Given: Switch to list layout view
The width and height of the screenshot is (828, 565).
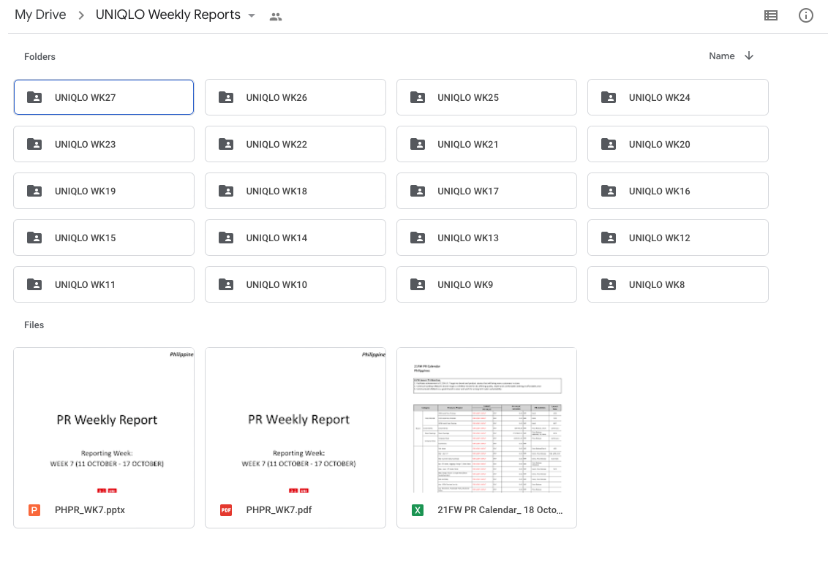Looking at the screenshot, I should pos(770,15).
